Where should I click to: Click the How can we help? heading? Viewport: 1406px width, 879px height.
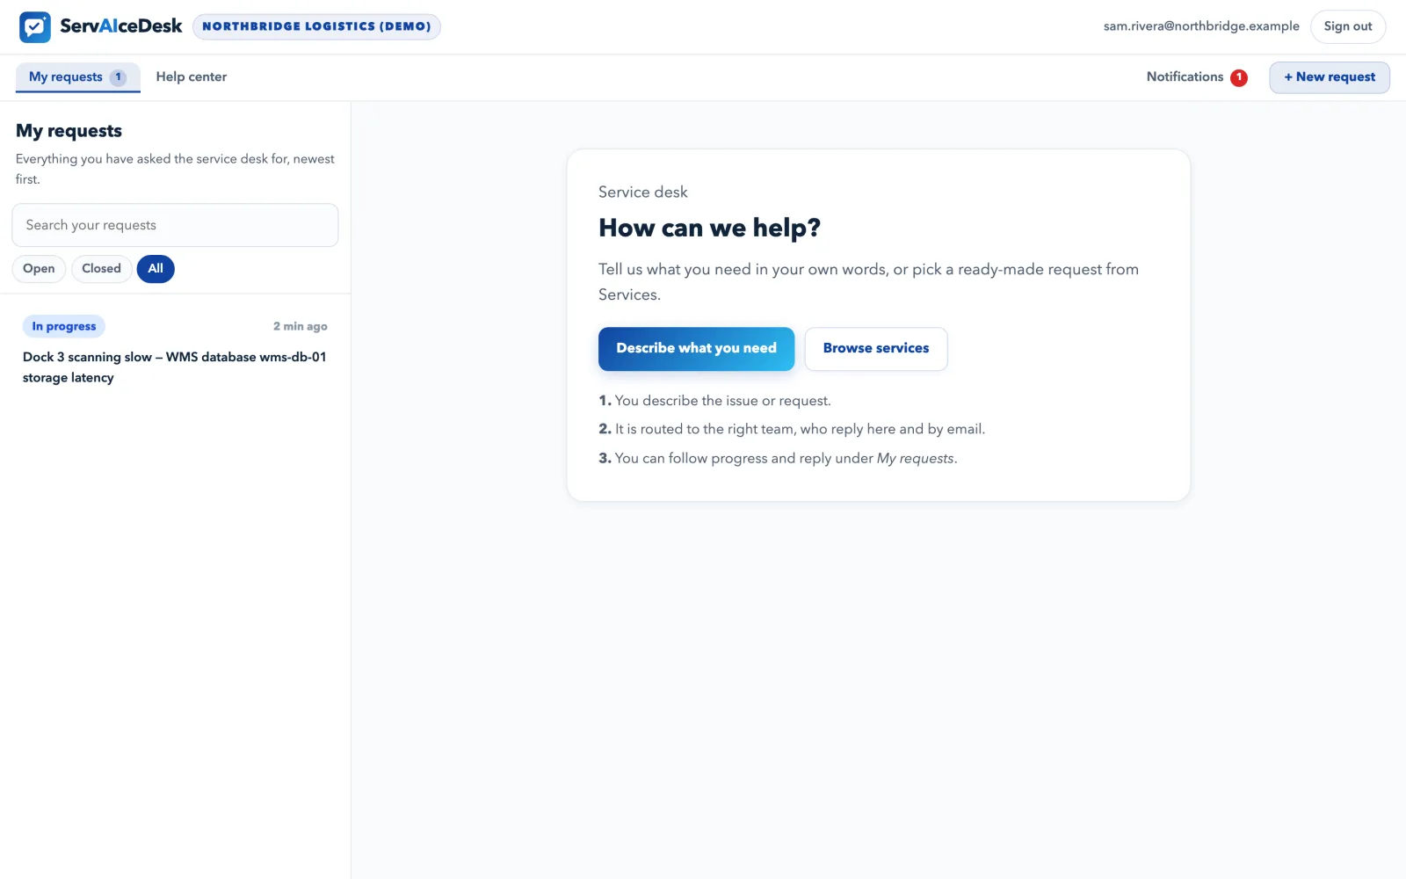(x=709, y=229)
